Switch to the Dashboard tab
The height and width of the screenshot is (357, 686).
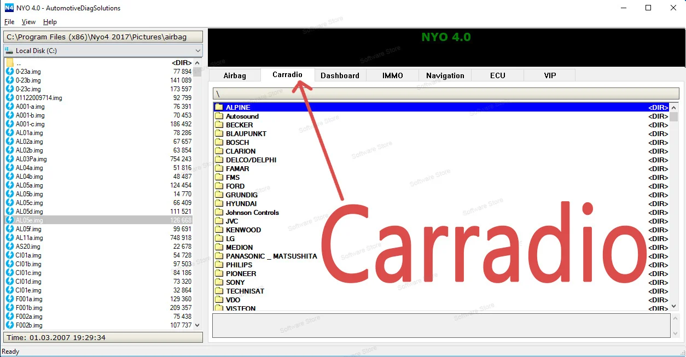[x=340, y=75]
